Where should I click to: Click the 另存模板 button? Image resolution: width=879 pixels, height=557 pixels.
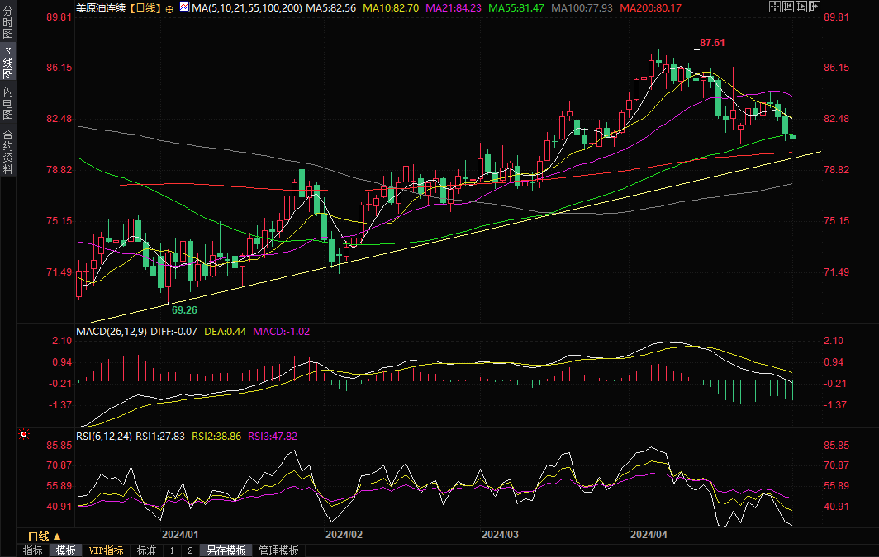226,550
